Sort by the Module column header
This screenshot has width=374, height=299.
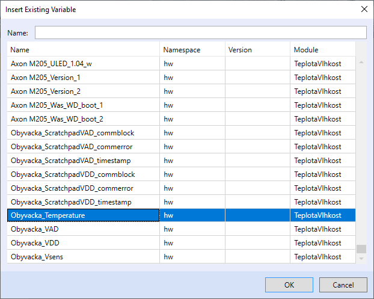click(322, 50)
